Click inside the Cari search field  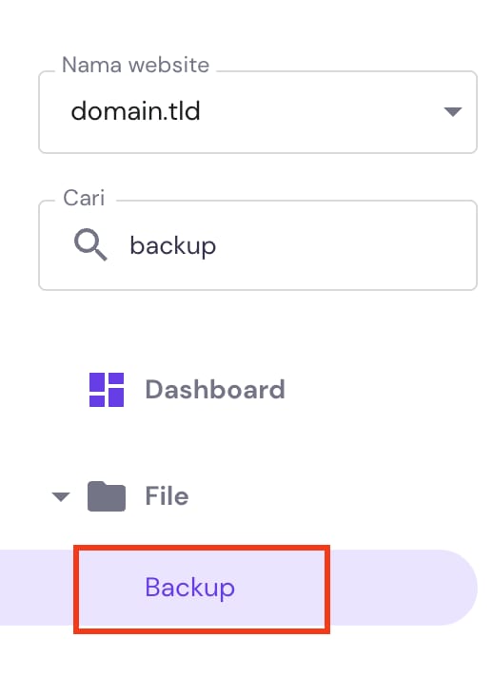(258, 245)
